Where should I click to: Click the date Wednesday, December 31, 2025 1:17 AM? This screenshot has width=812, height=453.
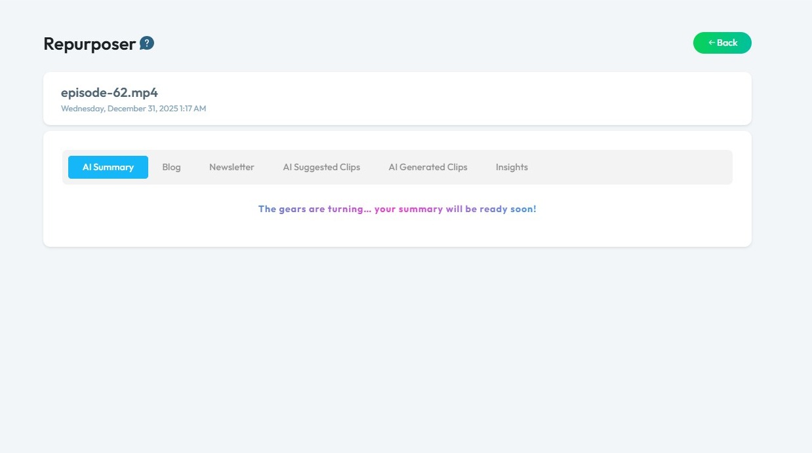(x=134, y=109)
